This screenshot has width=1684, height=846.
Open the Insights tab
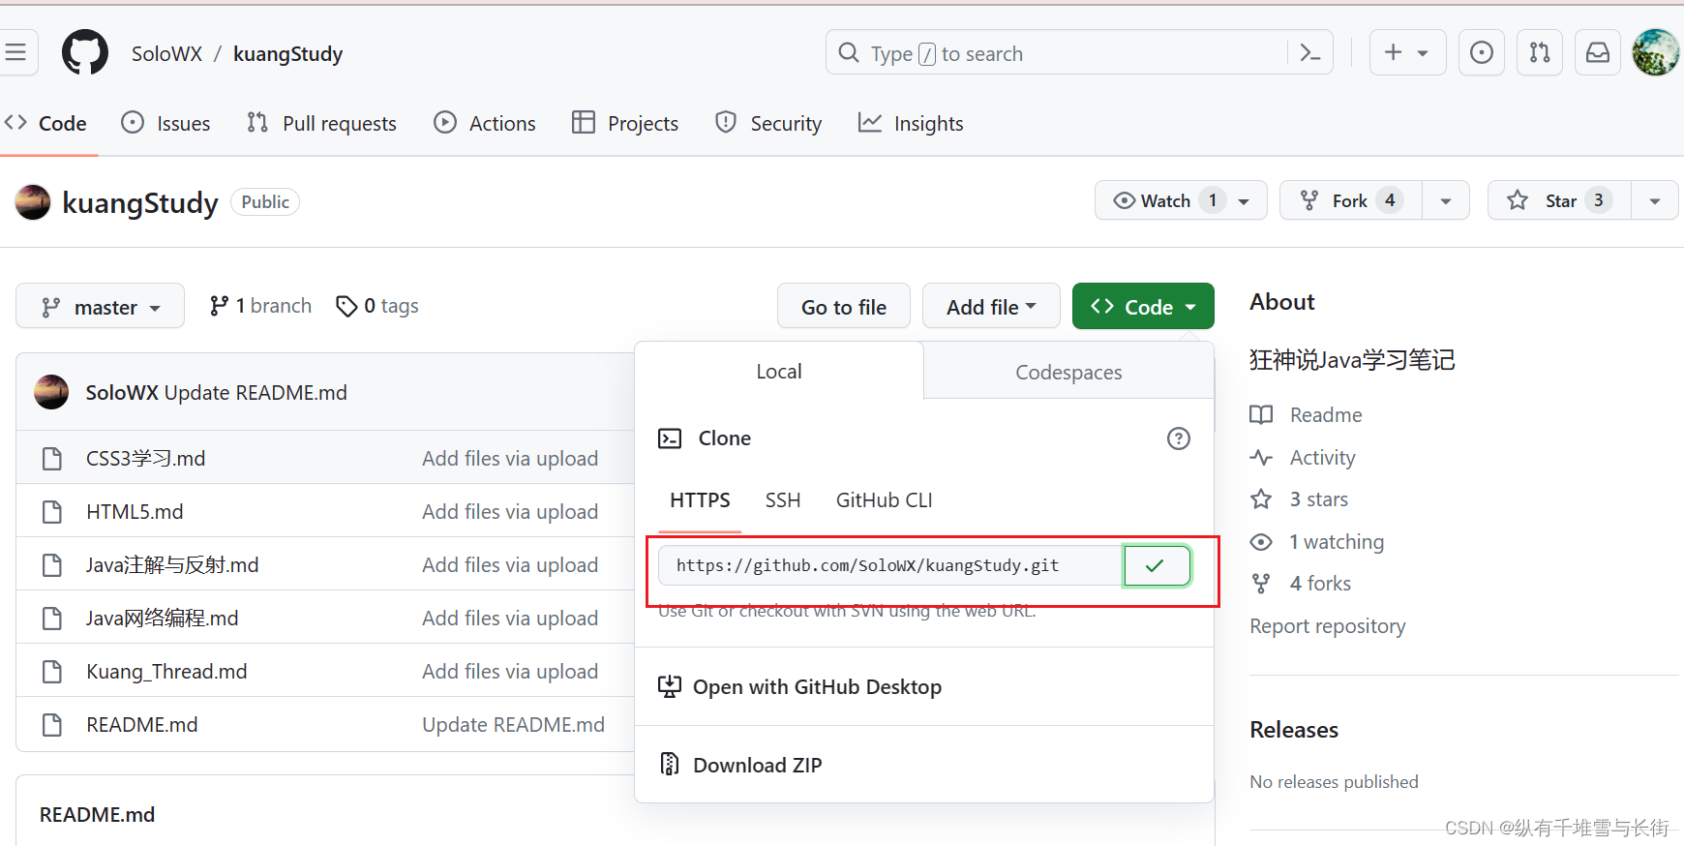[x=911, y=124]
